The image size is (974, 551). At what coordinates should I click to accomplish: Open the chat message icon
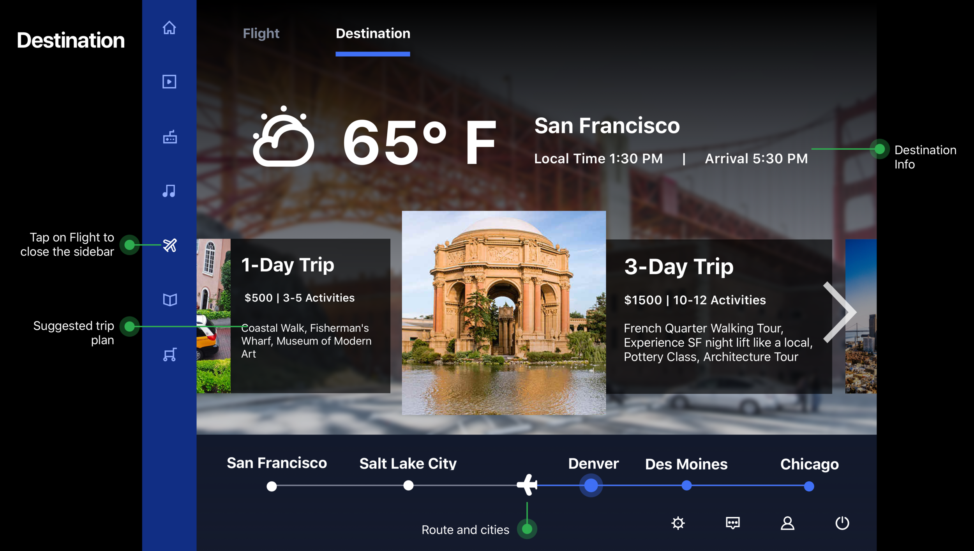point(732,523)
